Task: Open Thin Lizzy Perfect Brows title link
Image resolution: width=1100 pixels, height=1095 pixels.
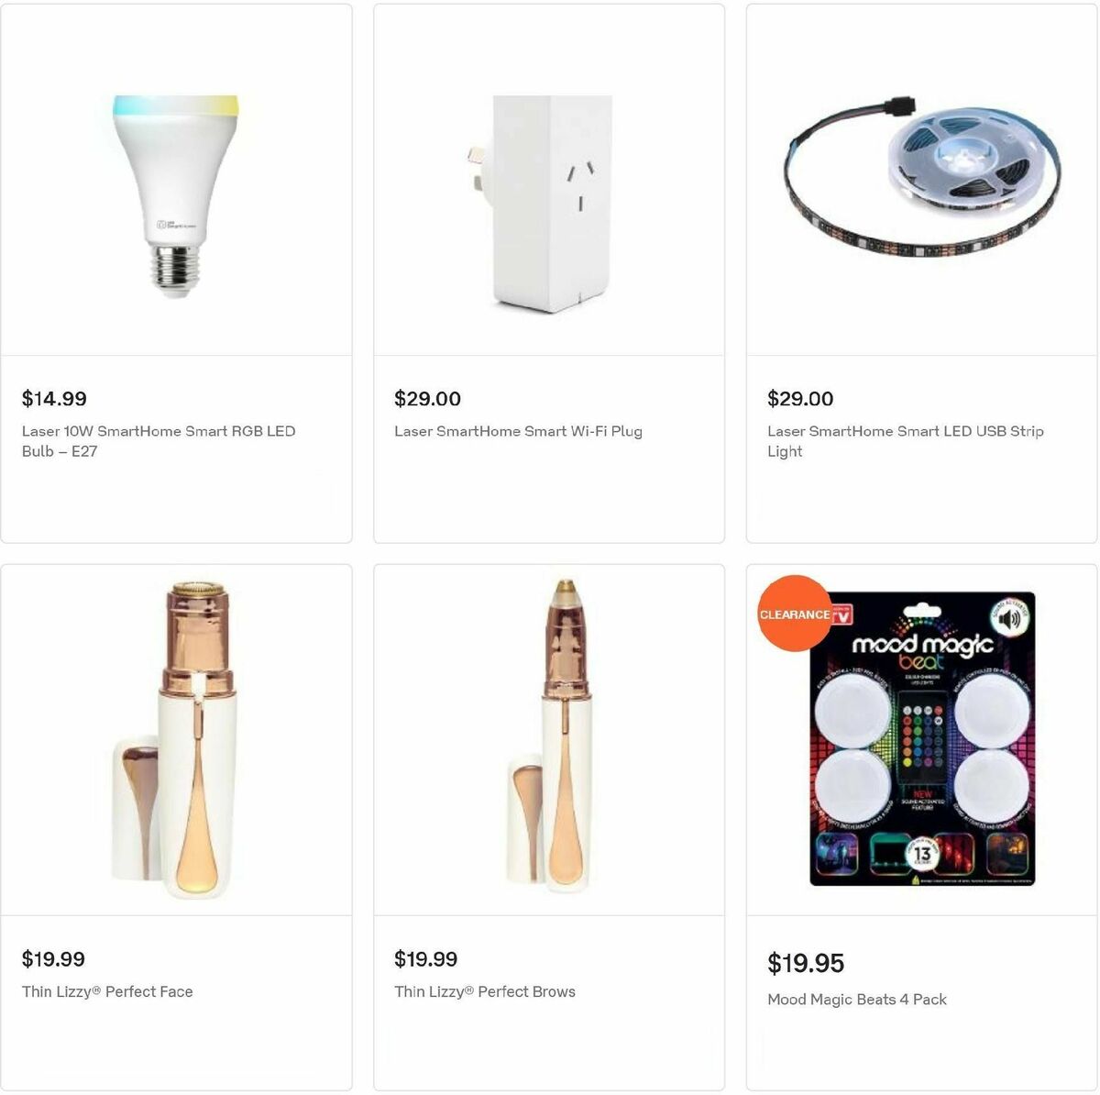Action: 485,991
